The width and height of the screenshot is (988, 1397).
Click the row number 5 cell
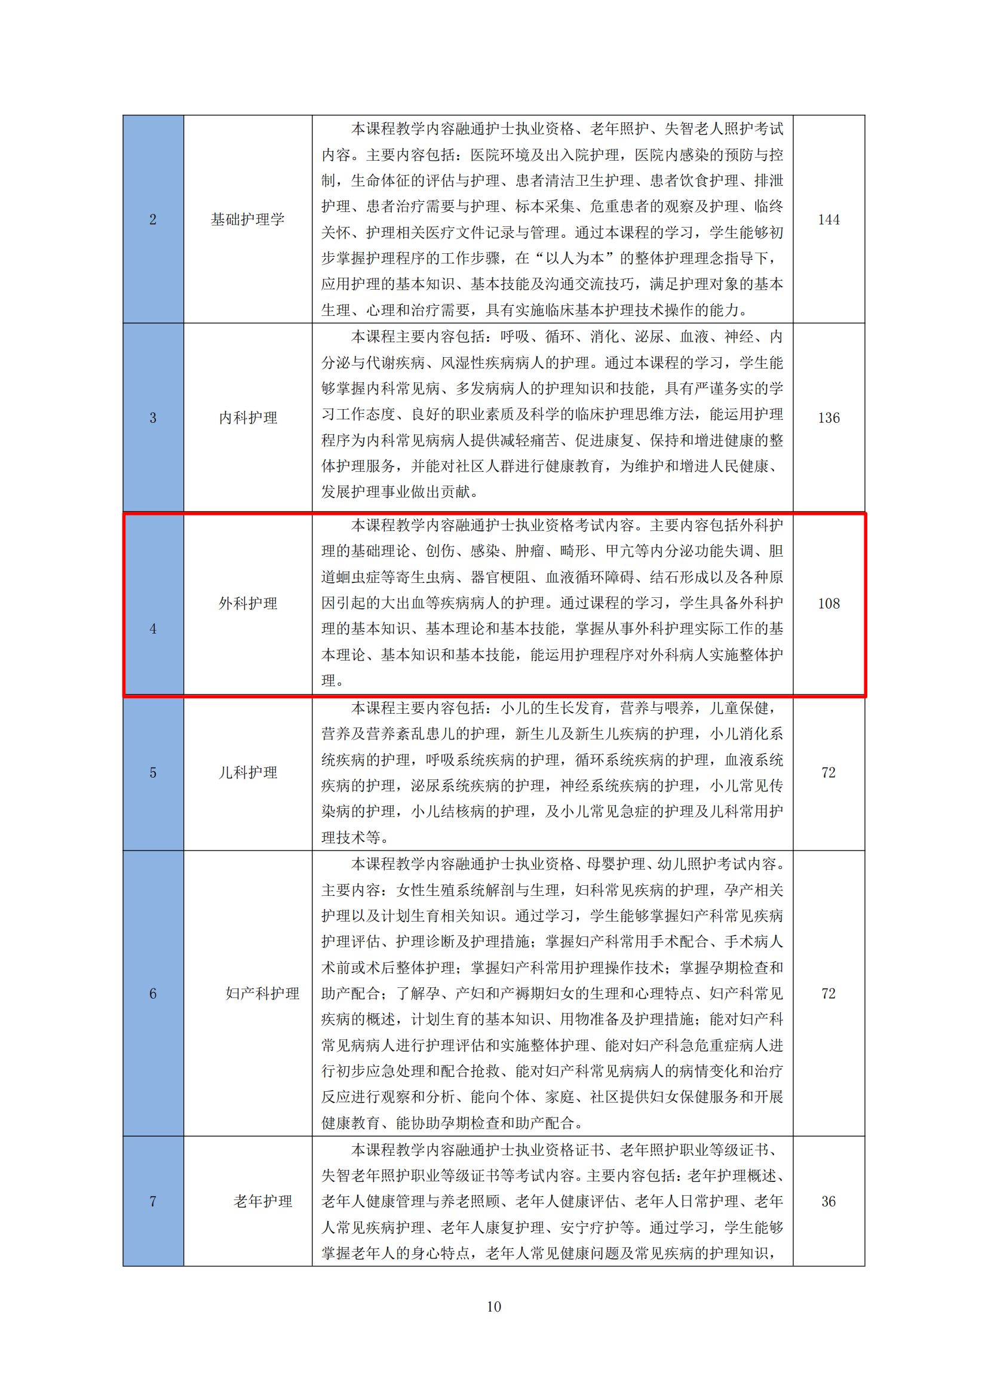153,772
